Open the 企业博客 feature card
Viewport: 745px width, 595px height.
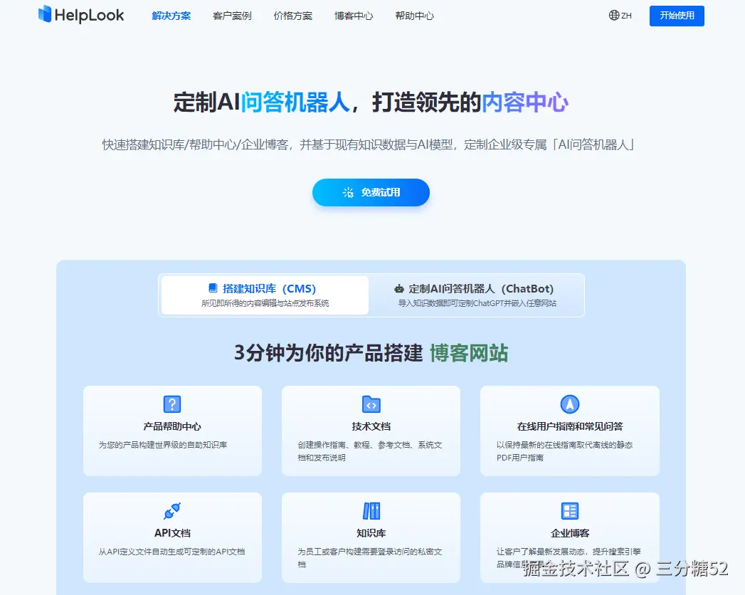click(569, 537)
